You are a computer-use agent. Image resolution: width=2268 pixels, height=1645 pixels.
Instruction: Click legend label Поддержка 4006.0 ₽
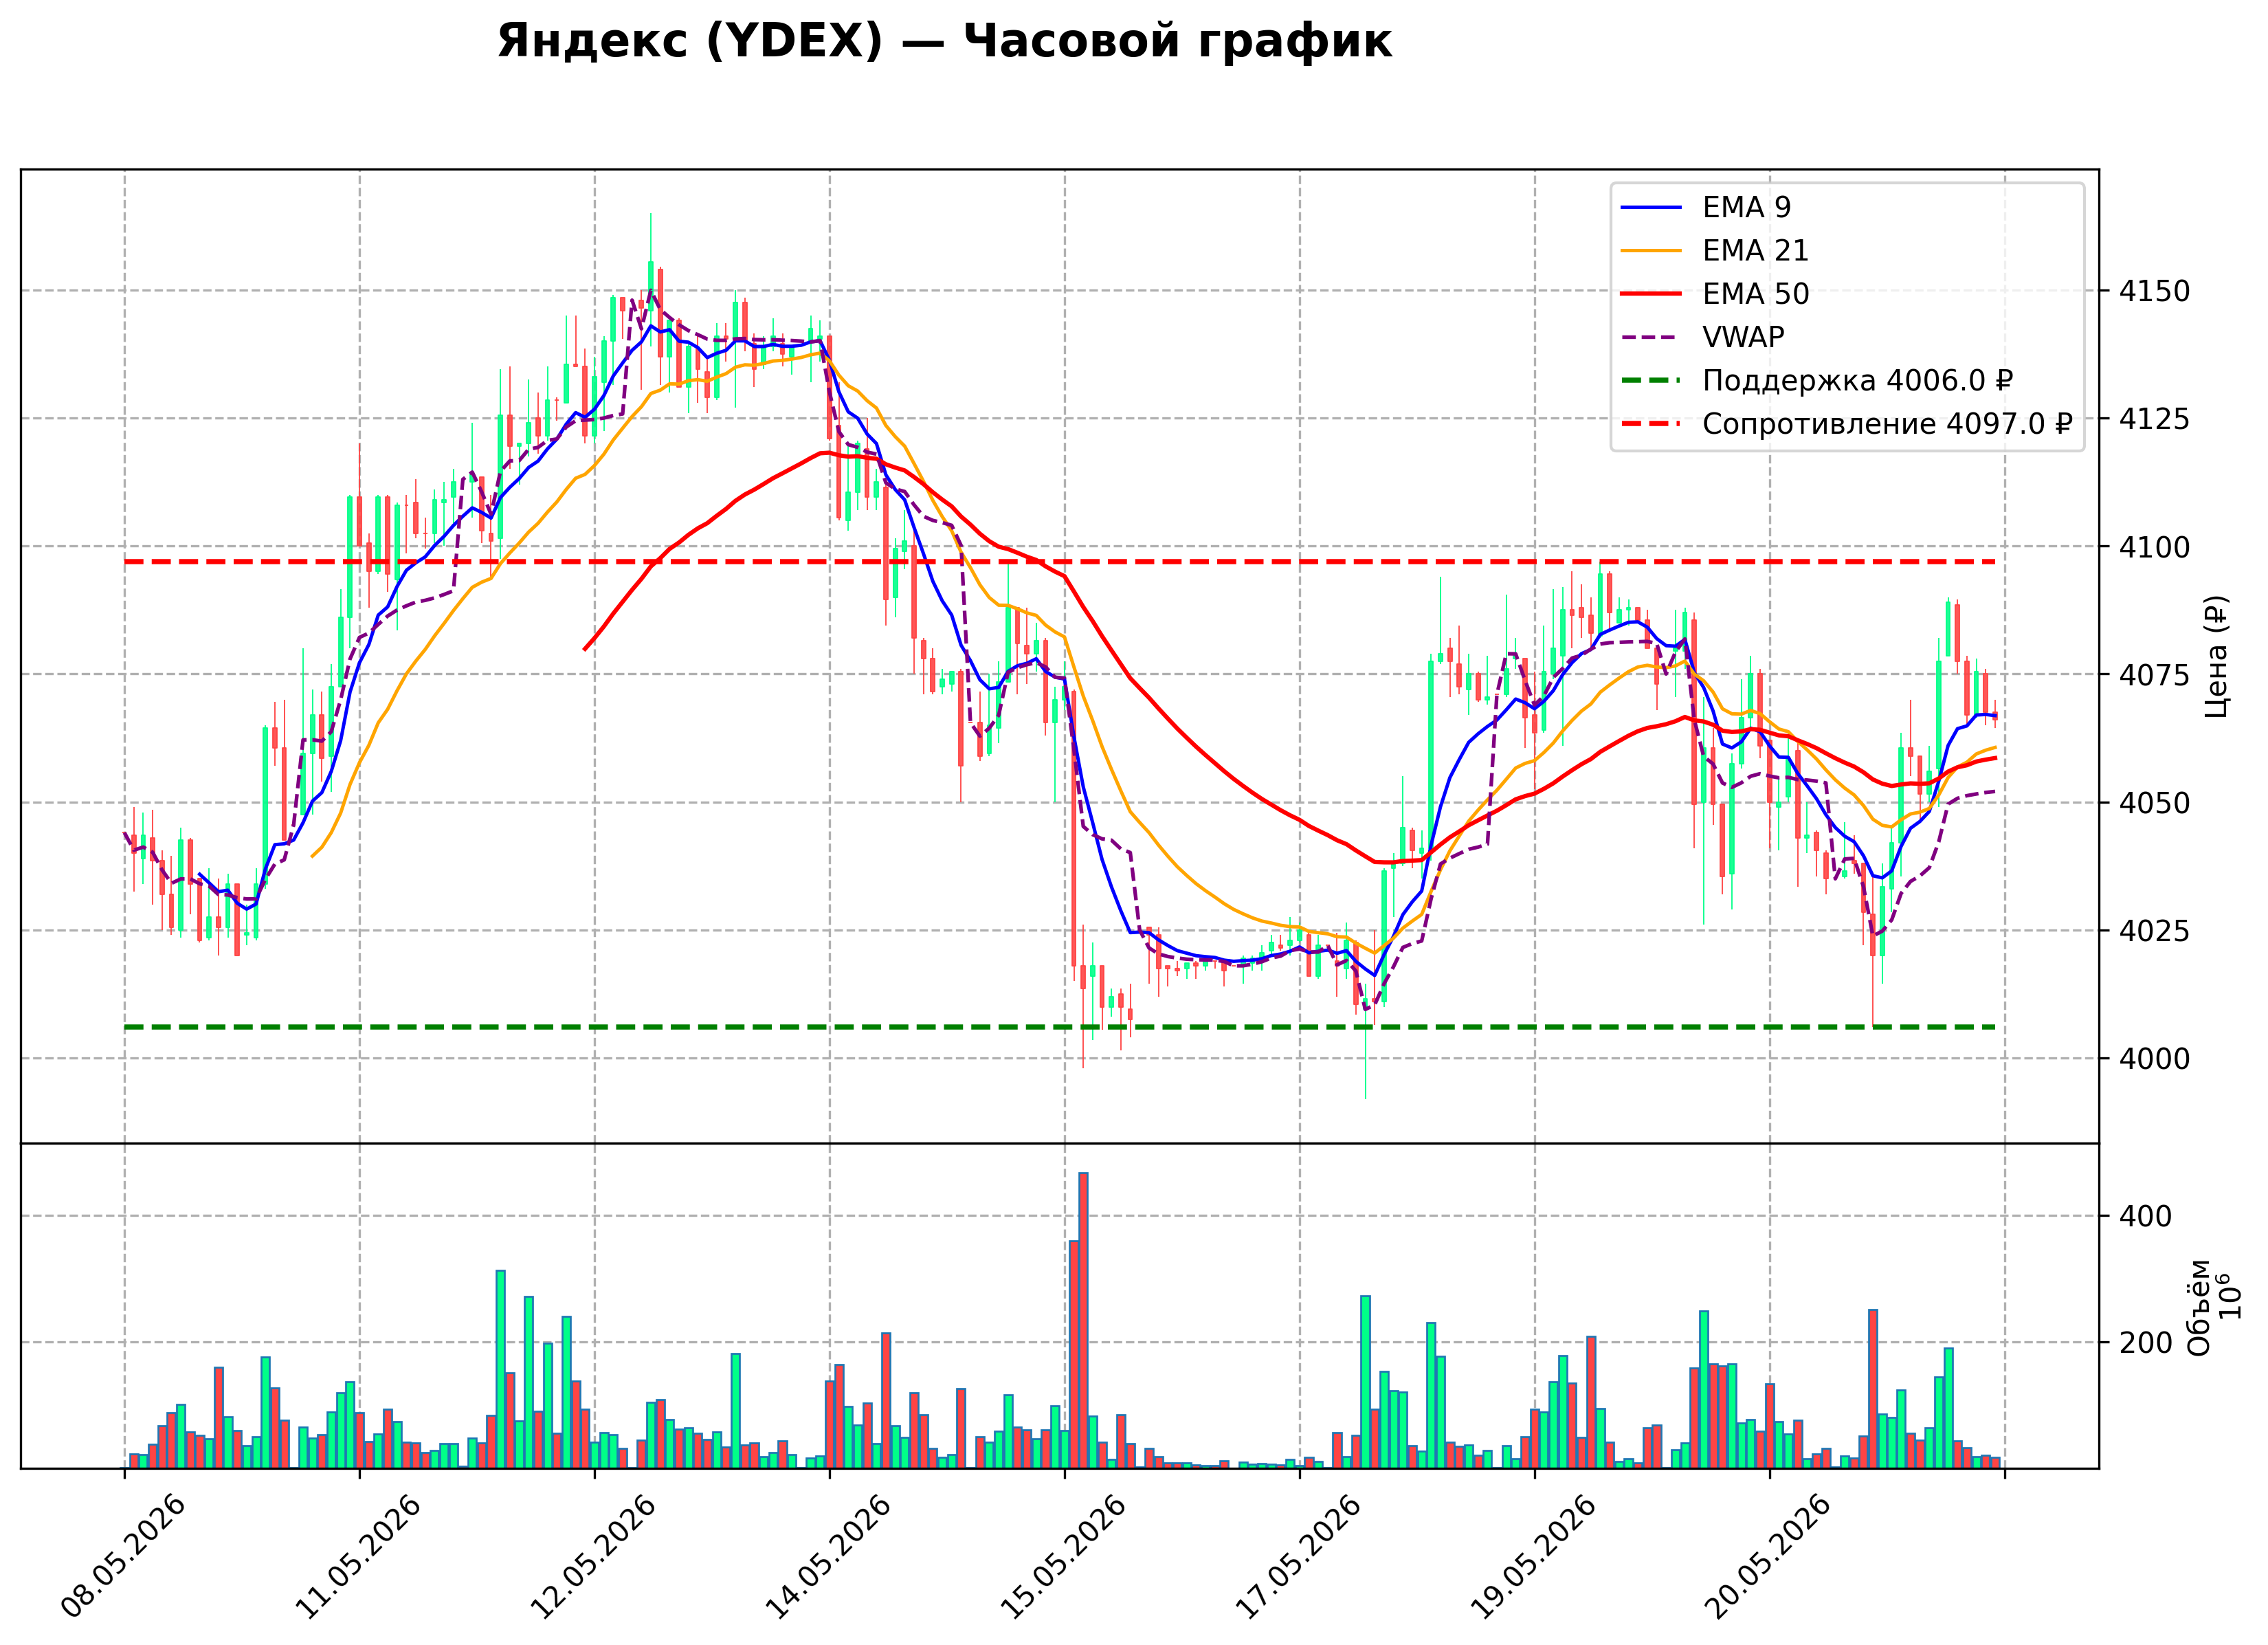pos(1857,381)
